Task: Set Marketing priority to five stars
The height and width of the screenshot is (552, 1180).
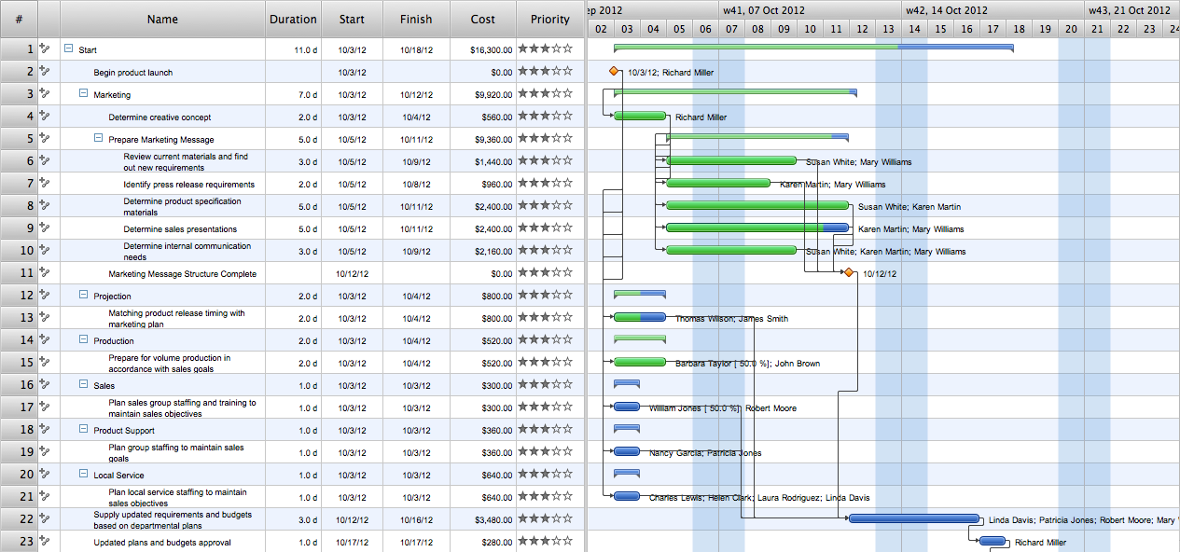Action: (568, 94)
